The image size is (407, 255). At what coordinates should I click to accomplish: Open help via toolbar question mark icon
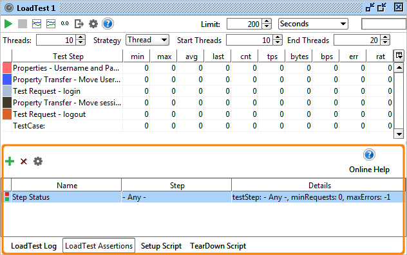pyautogui.click(x=108, y=24)
